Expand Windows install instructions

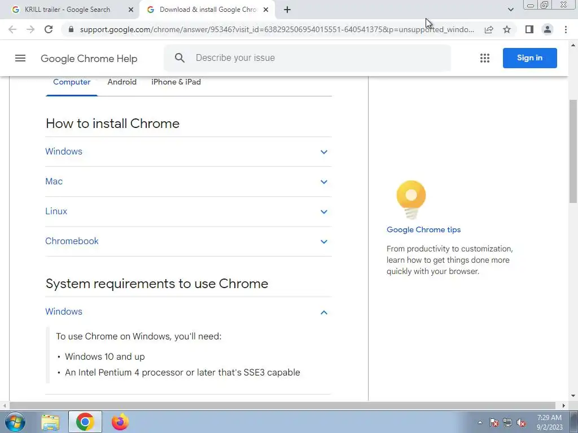[x=188, y=152]
